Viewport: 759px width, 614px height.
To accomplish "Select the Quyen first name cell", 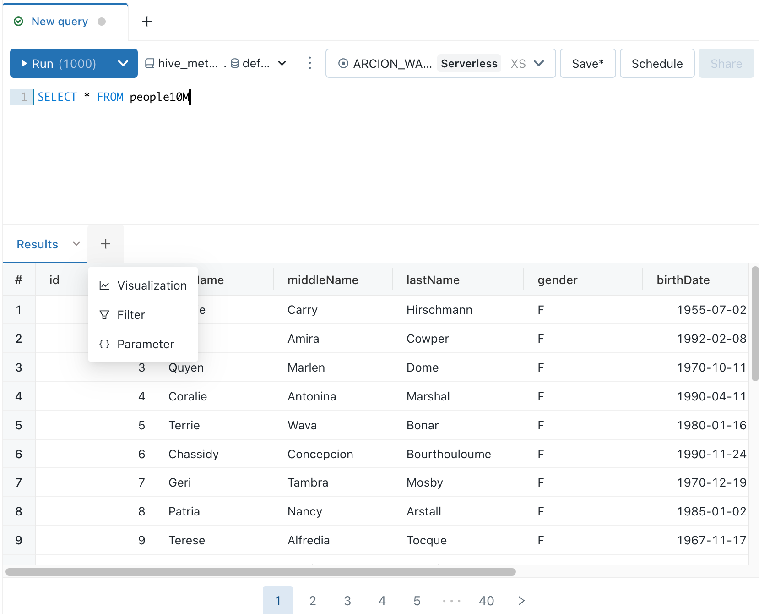I will (186, 367).
